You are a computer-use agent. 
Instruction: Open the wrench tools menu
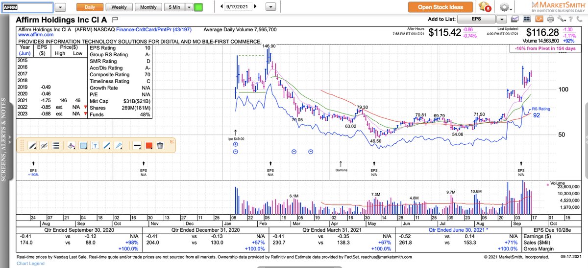[x=561, y=19]
